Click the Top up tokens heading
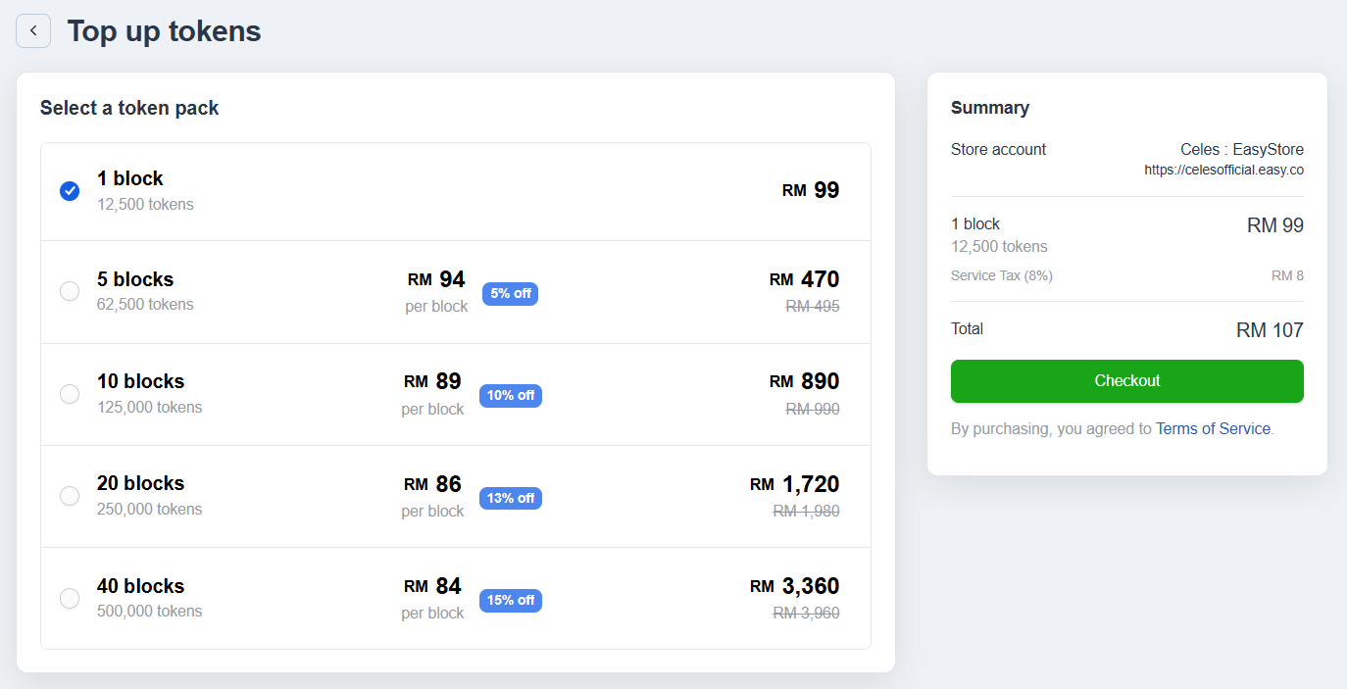 pos(164,31)
